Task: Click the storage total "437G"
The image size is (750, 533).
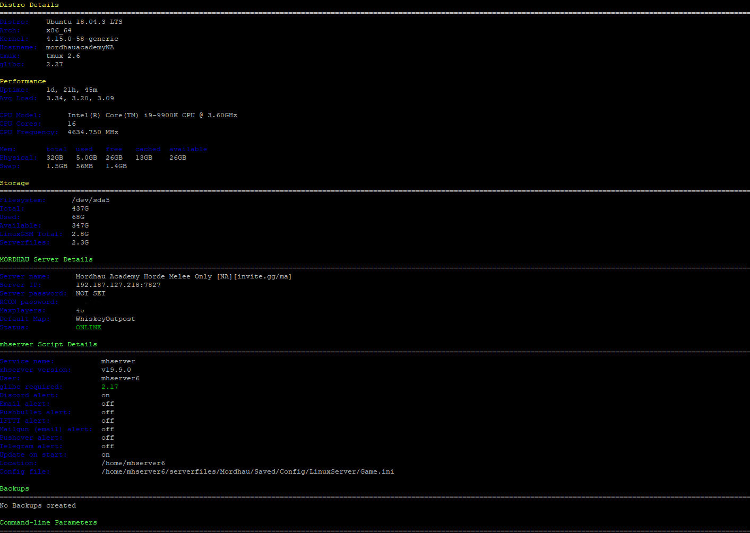Action: click(x=80, y=208)
